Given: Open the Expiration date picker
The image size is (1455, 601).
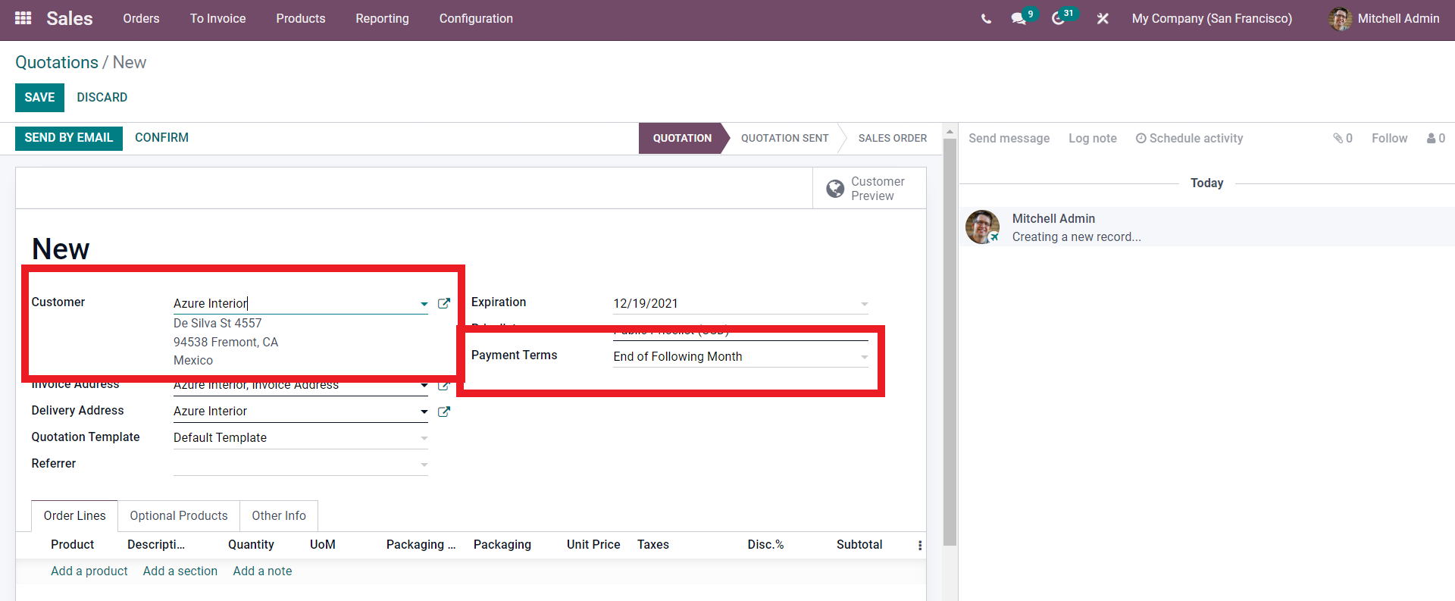Looking at the screenshot, I should coord(739,303).
